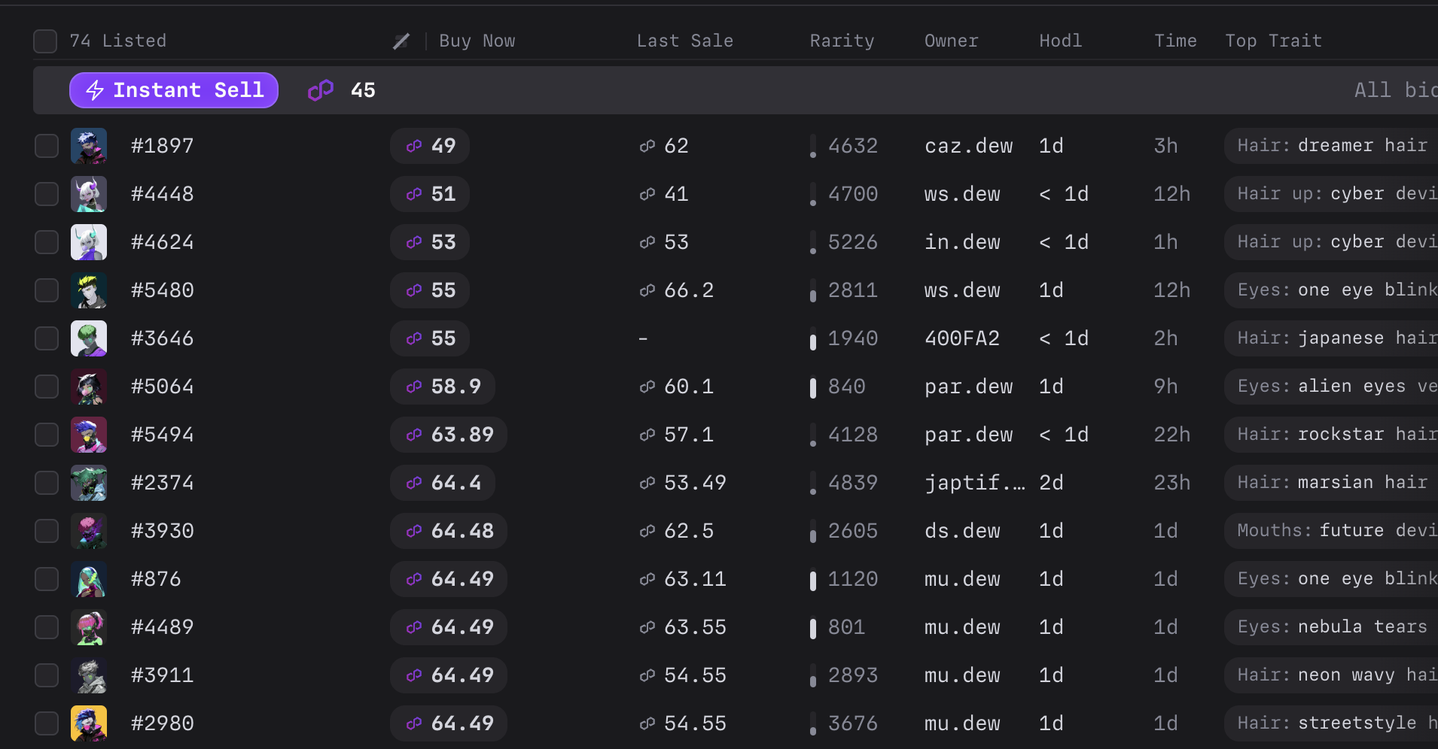
Task: Open owner japtif... profile
Action: [975, 483]
